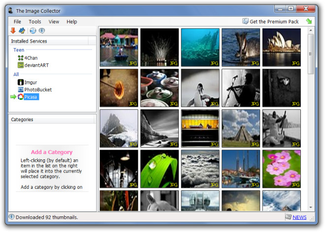Select the Picasa service
325x232 pixels.
click(x=31, y=97)
